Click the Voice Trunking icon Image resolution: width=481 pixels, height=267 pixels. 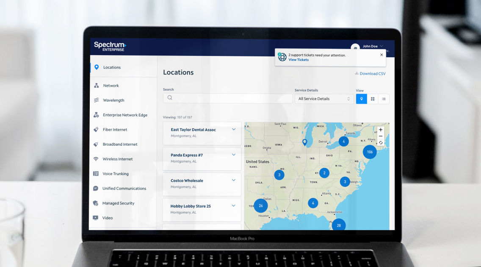[96, 174]
